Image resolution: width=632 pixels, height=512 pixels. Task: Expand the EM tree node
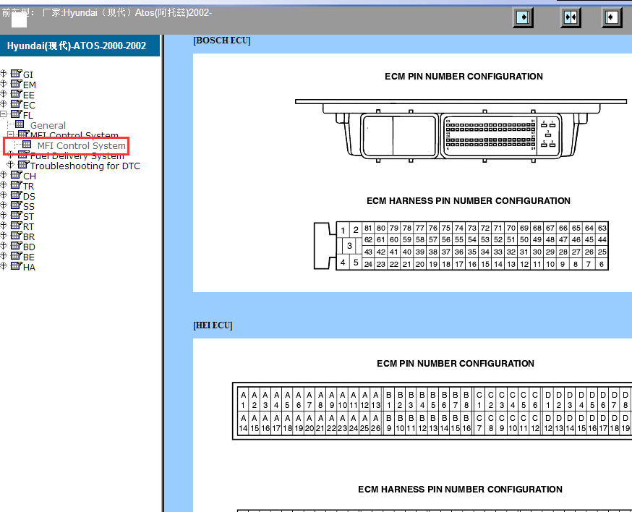4,83
